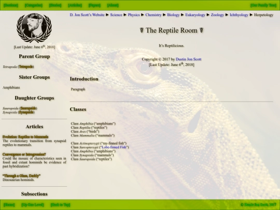The image size is (280, 210).
Task: Click the Paragraph placeholder under Introduction
Action: (x=78, y=89)
